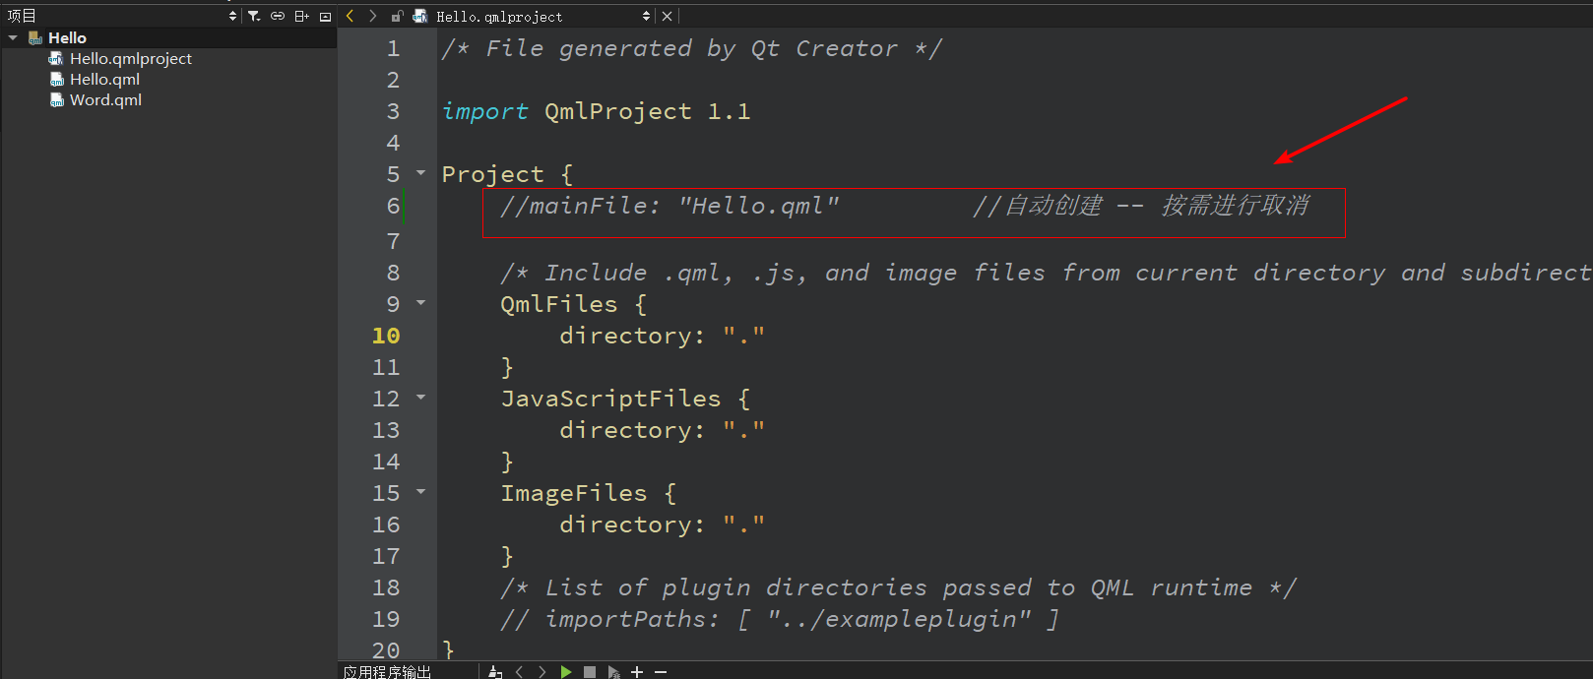The width and height of the screenshot is (1593, 679).
Task: Stop the running program with square button
Action: coord(590,672)
